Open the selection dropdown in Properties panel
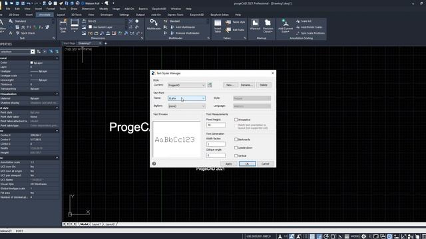 (17, 52)
